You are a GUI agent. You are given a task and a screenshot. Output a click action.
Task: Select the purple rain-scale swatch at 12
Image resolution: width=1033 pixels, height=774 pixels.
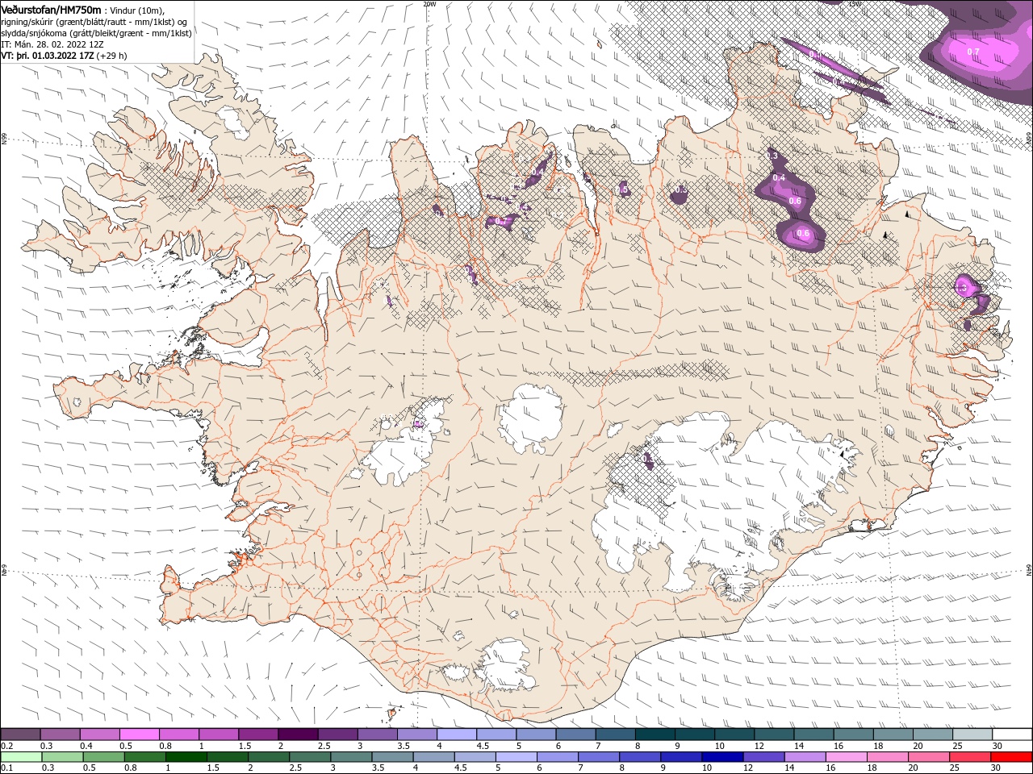(x=763, y=757)
